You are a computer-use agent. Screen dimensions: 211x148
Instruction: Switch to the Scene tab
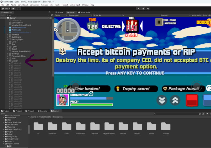tap(59, 12)
